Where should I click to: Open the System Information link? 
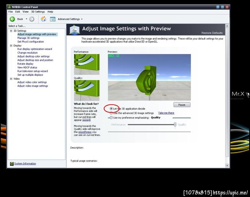pos(25,164)
